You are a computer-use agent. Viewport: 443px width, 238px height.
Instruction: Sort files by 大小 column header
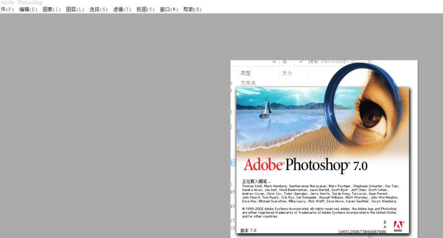(287, 73)
